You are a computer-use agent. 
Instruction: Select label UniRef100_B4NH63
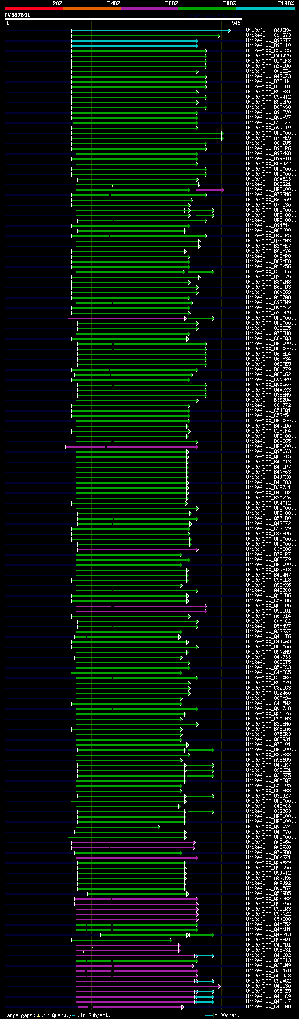(x=268, y=472)
